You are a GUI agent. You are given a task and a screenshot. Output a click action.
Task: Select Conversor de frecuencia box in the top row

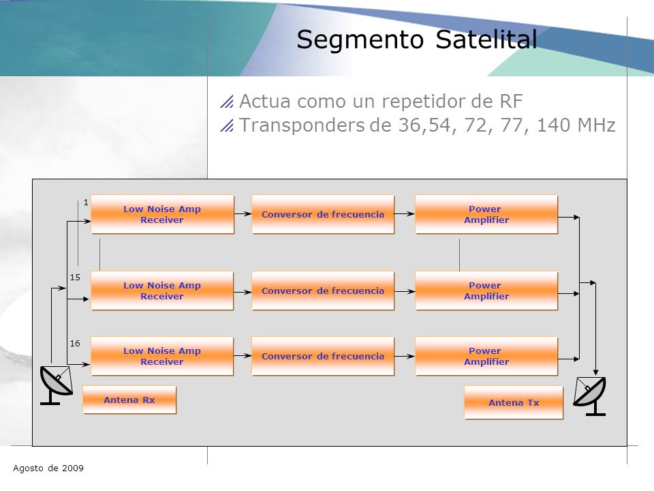[323, 214]
